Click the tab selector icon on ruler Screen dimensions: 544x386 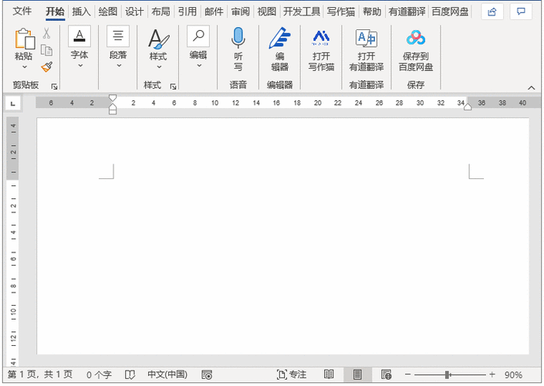pyautogui.click(x=13, y=103)
